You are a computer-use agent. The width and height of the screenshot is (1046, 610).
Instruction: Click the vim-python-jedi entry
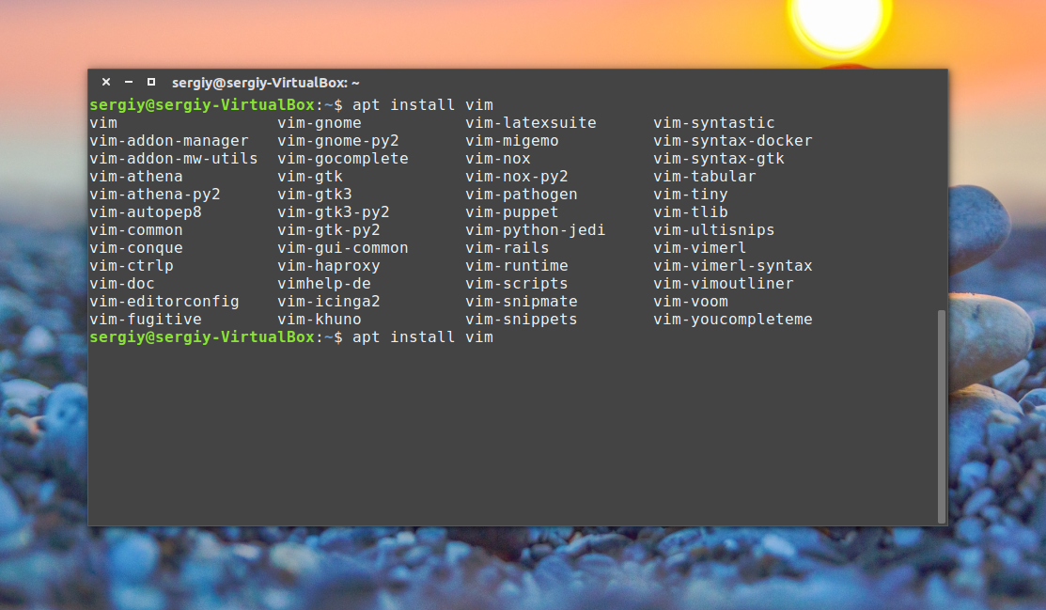pyautogui.click(x=536, y=230)
